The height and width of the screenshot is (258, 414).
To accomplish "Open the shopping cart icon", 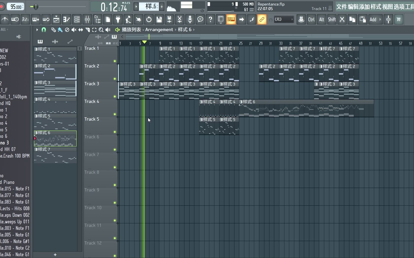I will (399, 19).
